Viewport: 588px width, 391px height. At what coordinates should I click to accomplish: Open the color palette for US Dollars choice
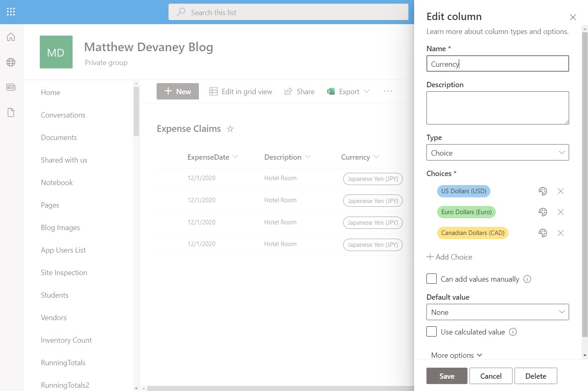point(542,191)
